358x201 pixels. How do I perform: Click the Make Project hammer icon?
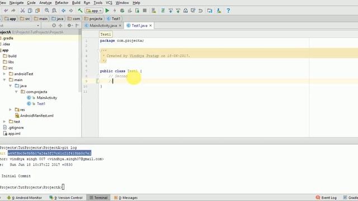[x=80, y=11]
